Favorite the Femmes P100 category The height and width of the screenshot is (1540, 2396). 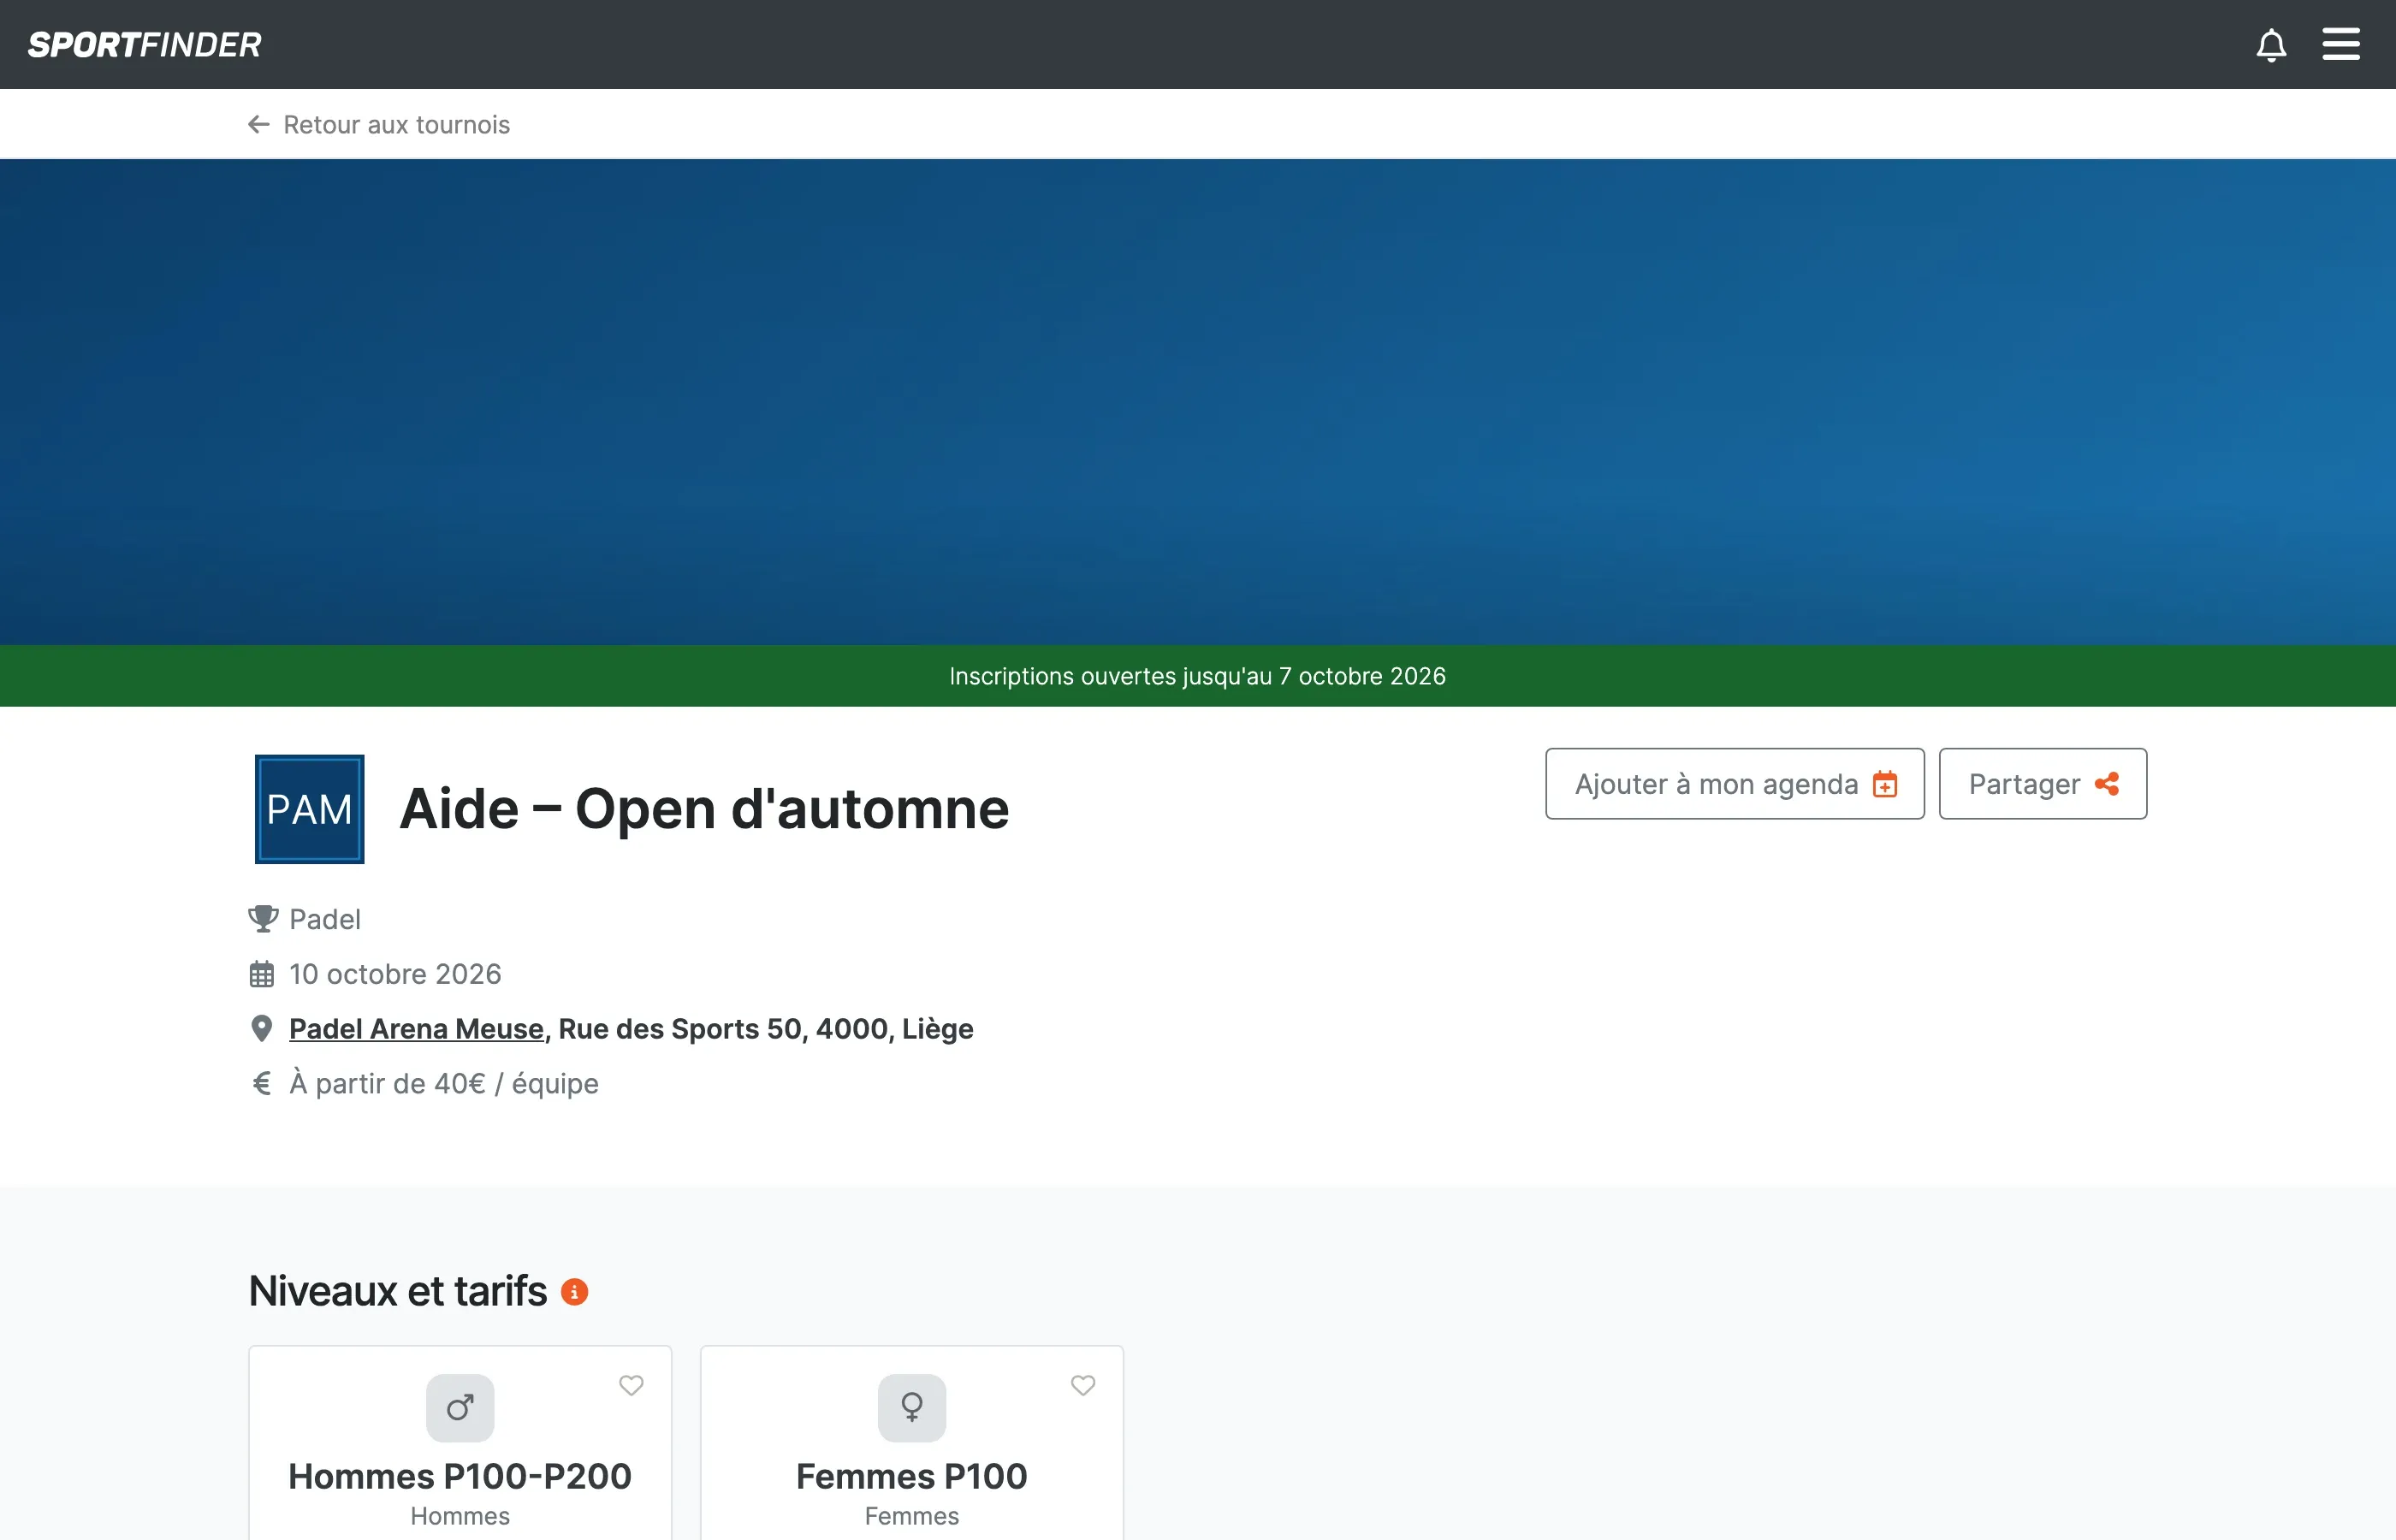[1083, 1385]
